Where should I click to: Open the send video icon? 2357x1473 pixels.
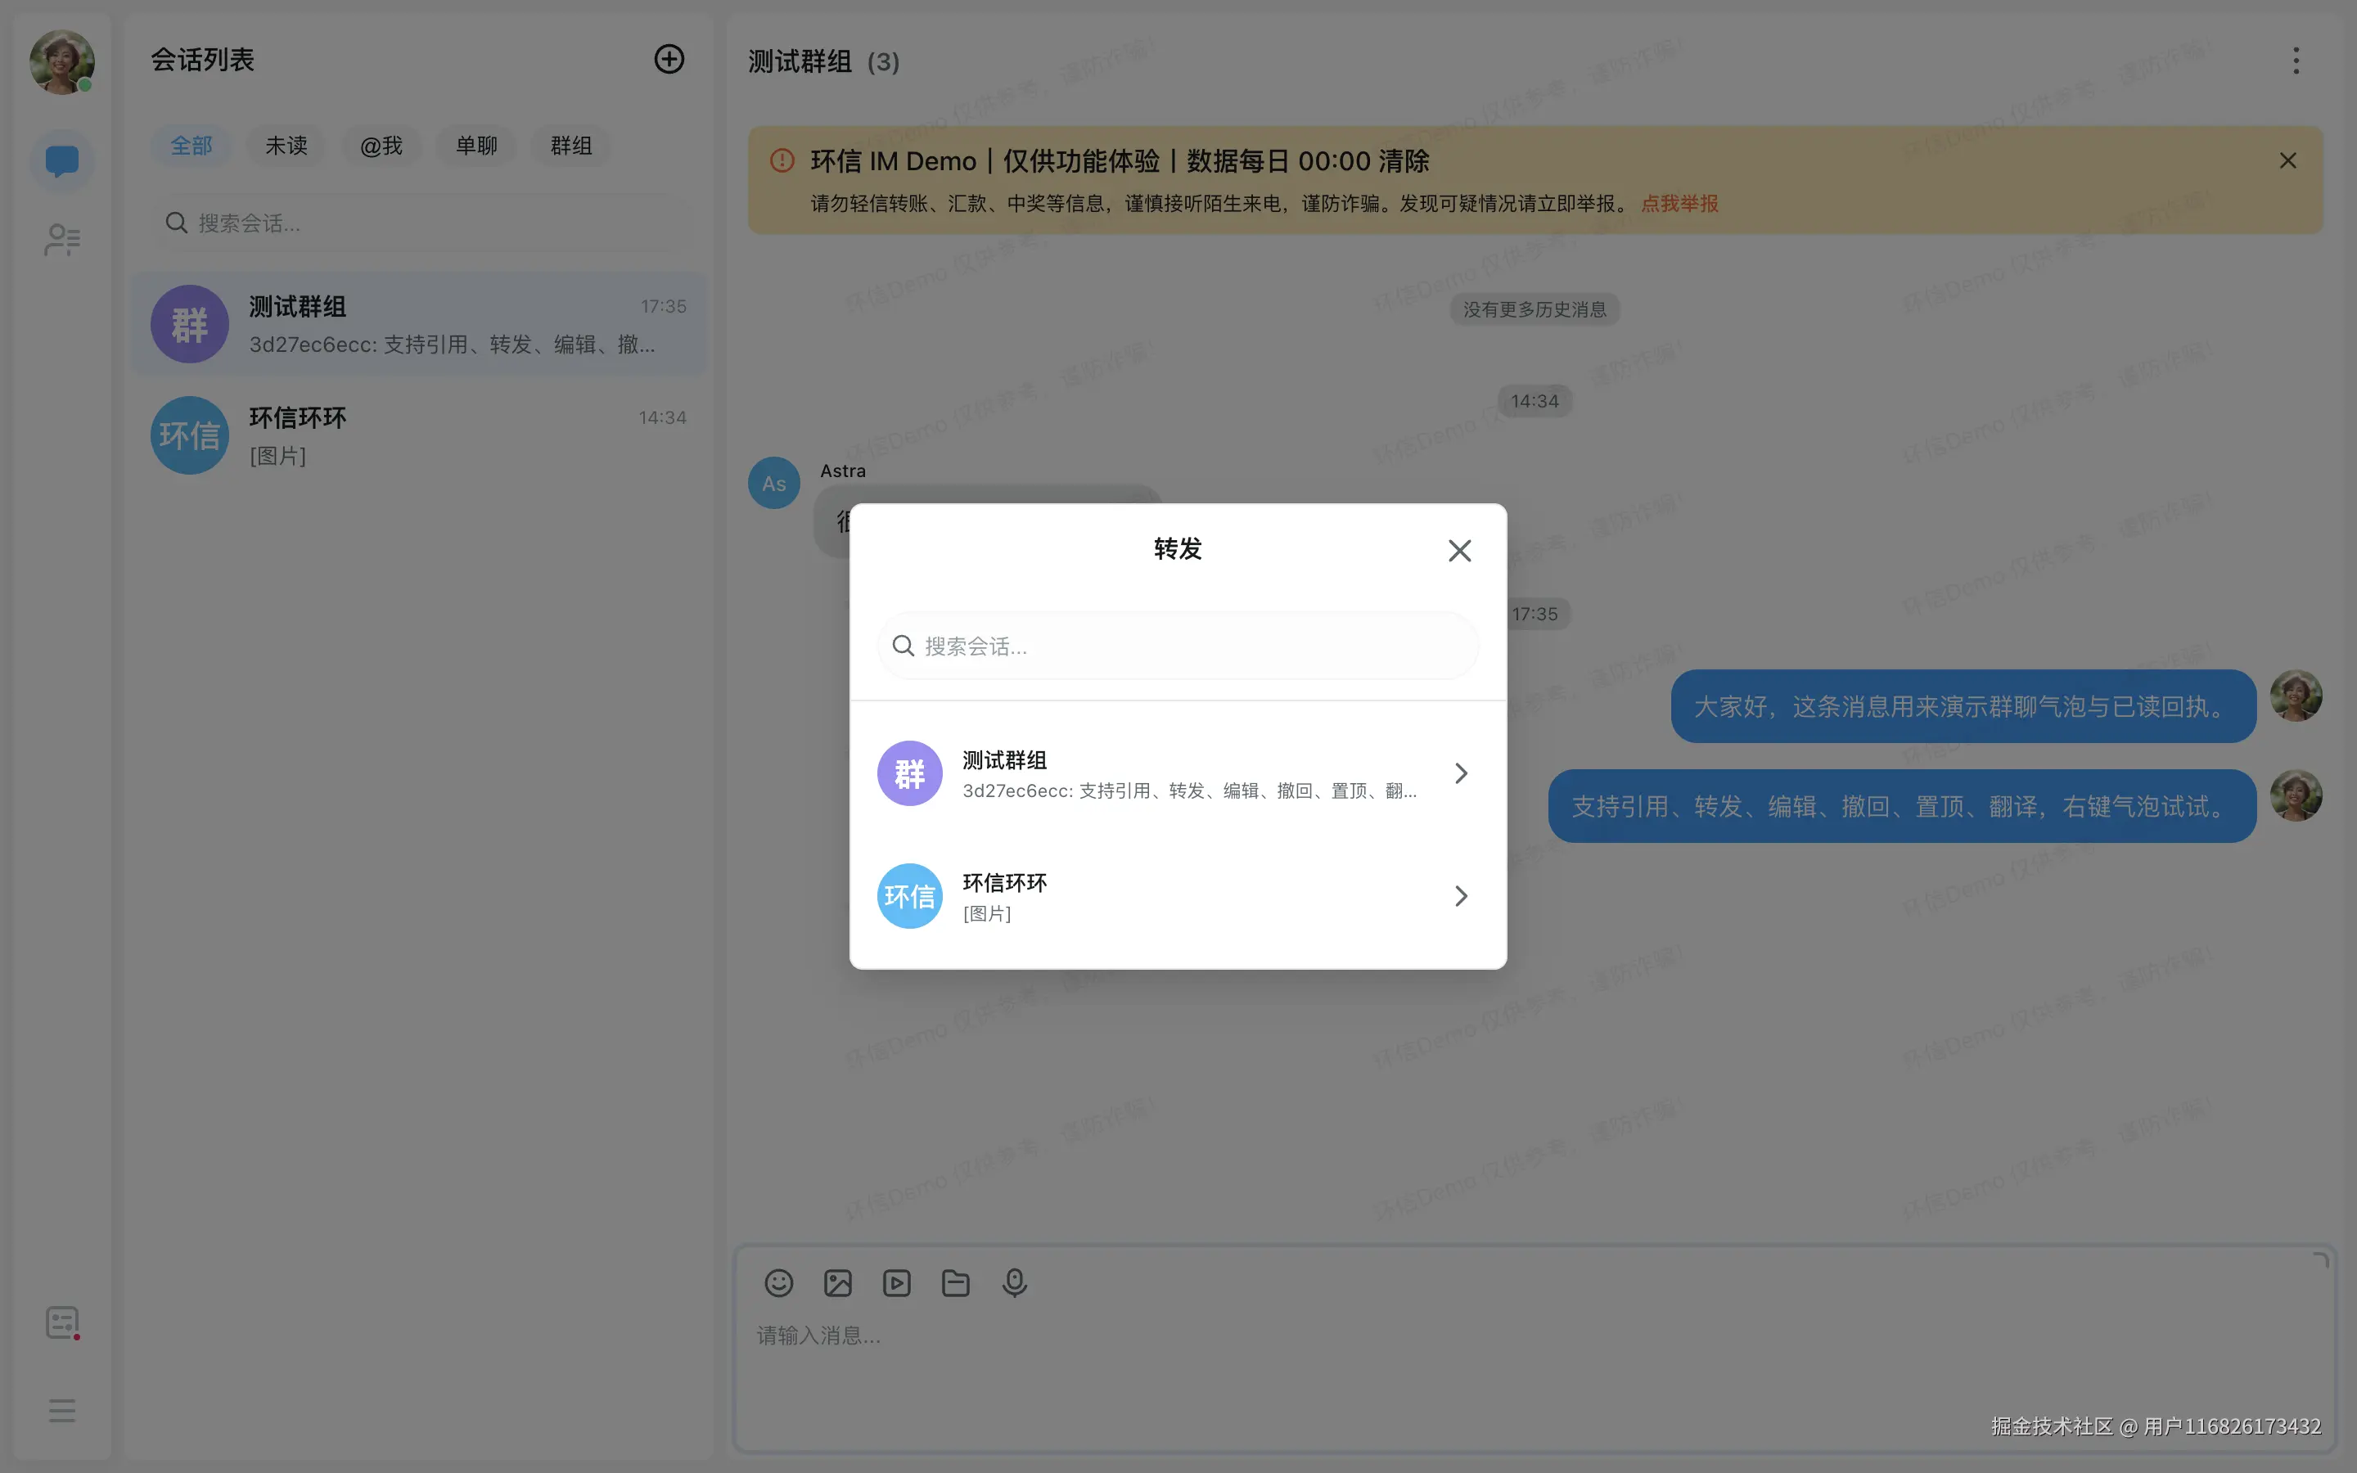(897, 1283)
